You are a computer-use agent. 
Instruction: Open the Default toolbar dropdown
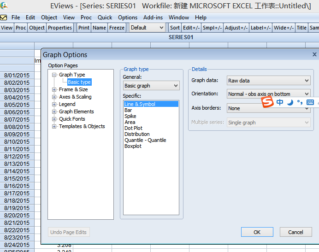point(147,28)
